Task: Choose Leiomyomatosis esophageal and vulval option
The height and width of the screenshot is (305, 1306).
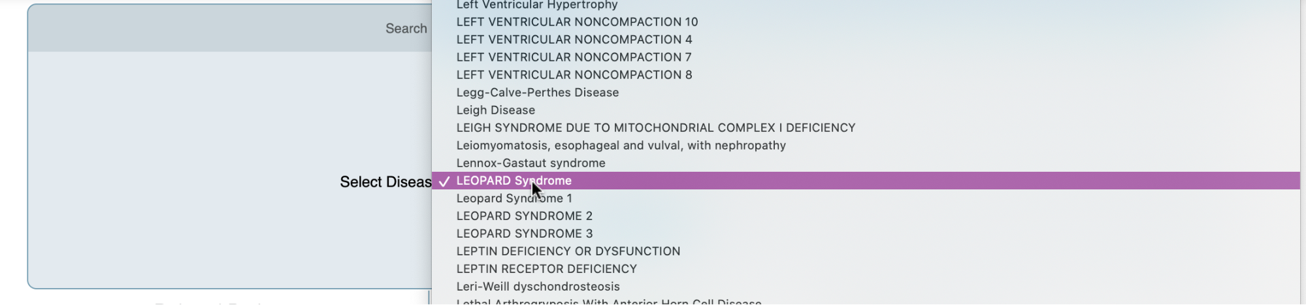Action: click(866, 145)
